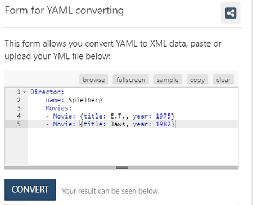Click the year value 1975
Image resolution: width=253 pixels, height=205 pixels.
tap(163, 116)
